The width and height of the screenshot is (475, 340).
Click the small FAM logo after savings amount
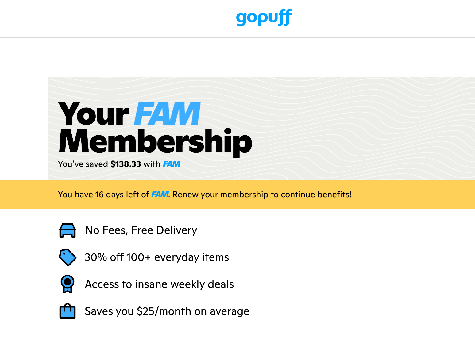coord(172,164)
